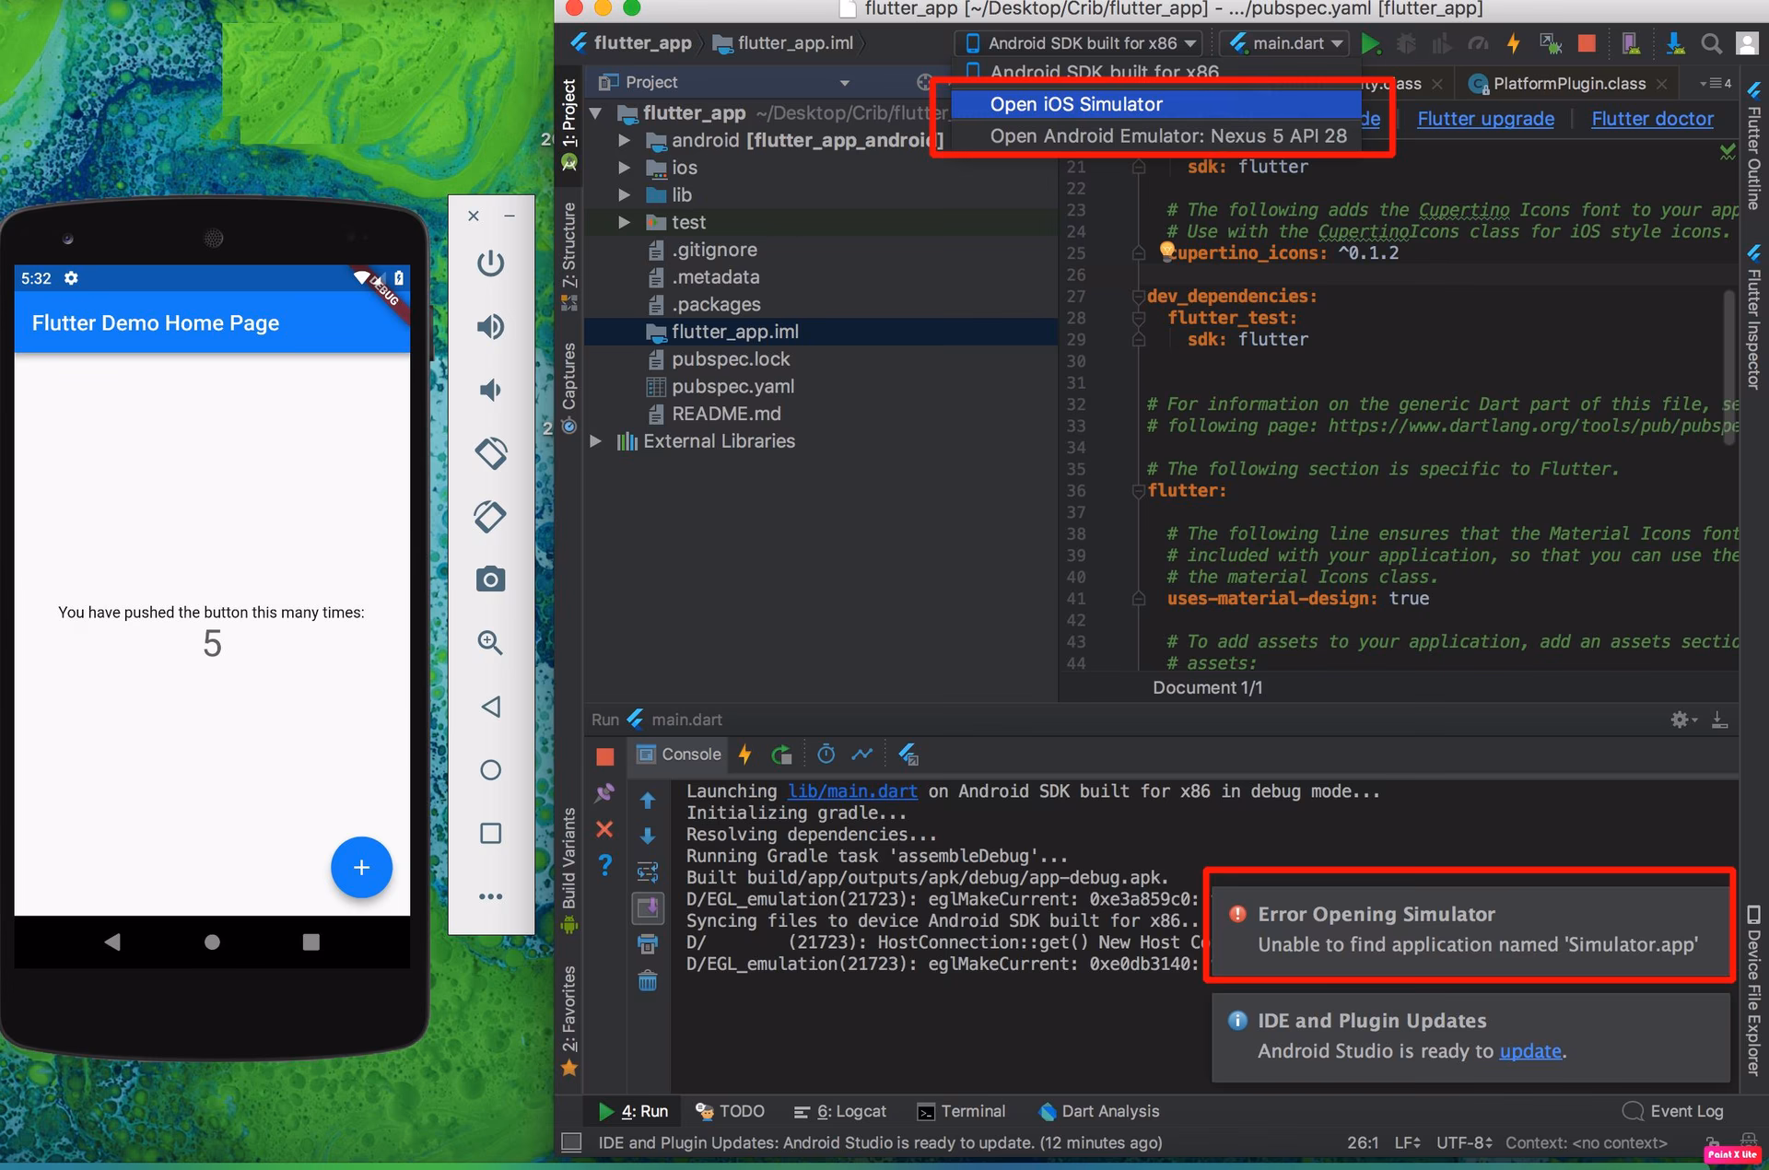Collapse the flutter_app root tree node
1769x1170 pixels.
(596, 113)
